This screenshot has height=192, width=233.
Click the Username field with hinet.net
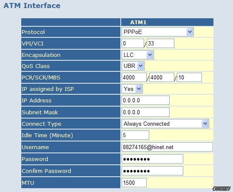167,147
